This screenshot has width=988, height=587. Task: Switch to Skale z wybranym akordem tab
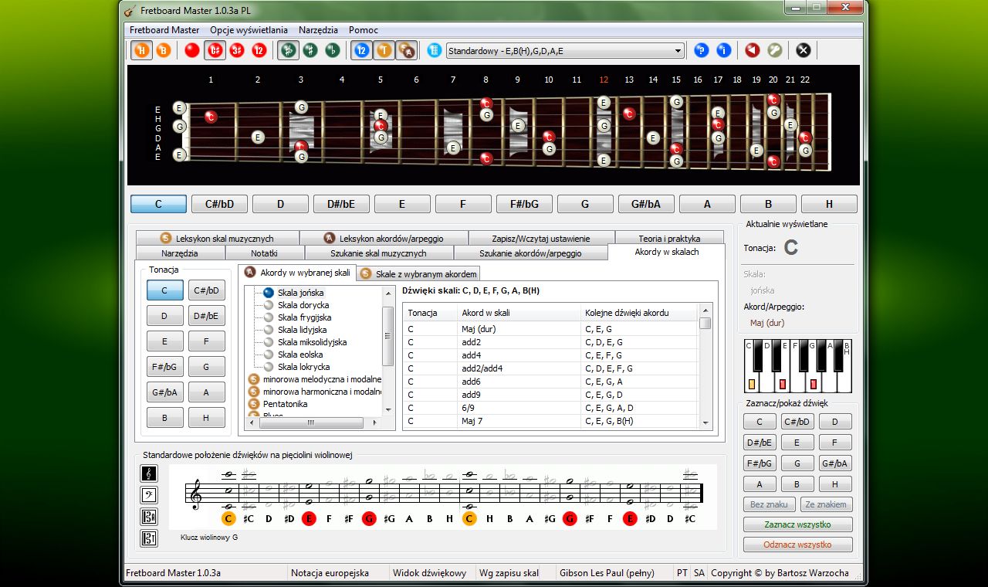pyautogui.click(x=418, y=273)
